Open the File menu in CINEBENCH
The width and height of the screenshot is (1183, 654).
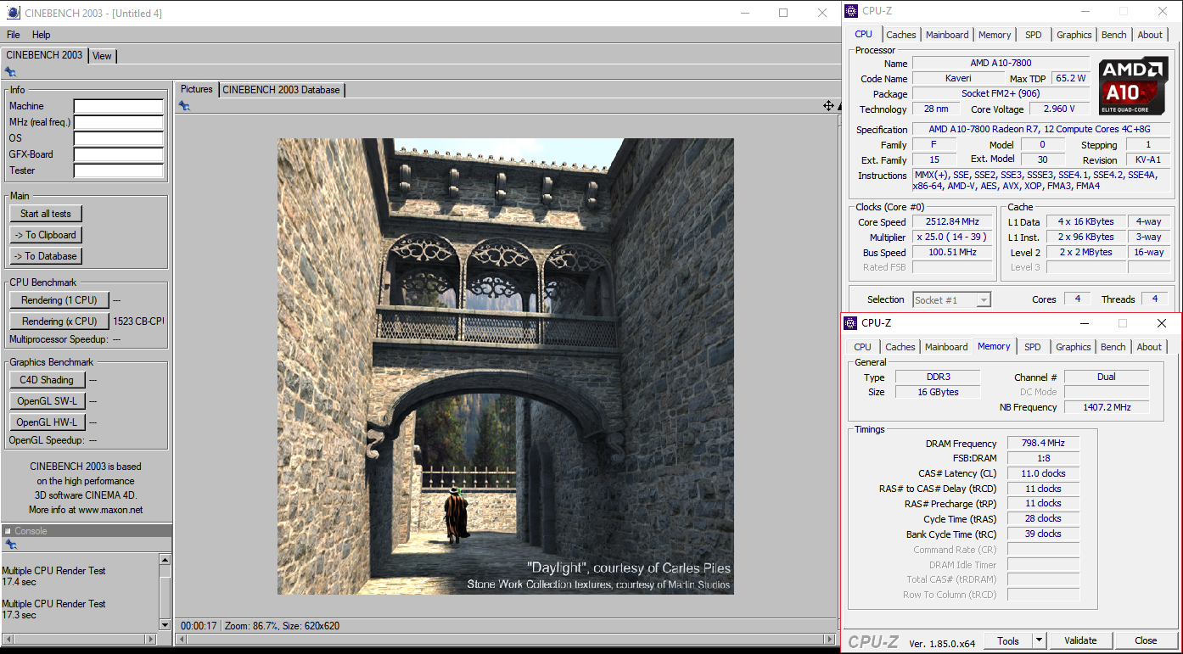click(x=14, y=35)
